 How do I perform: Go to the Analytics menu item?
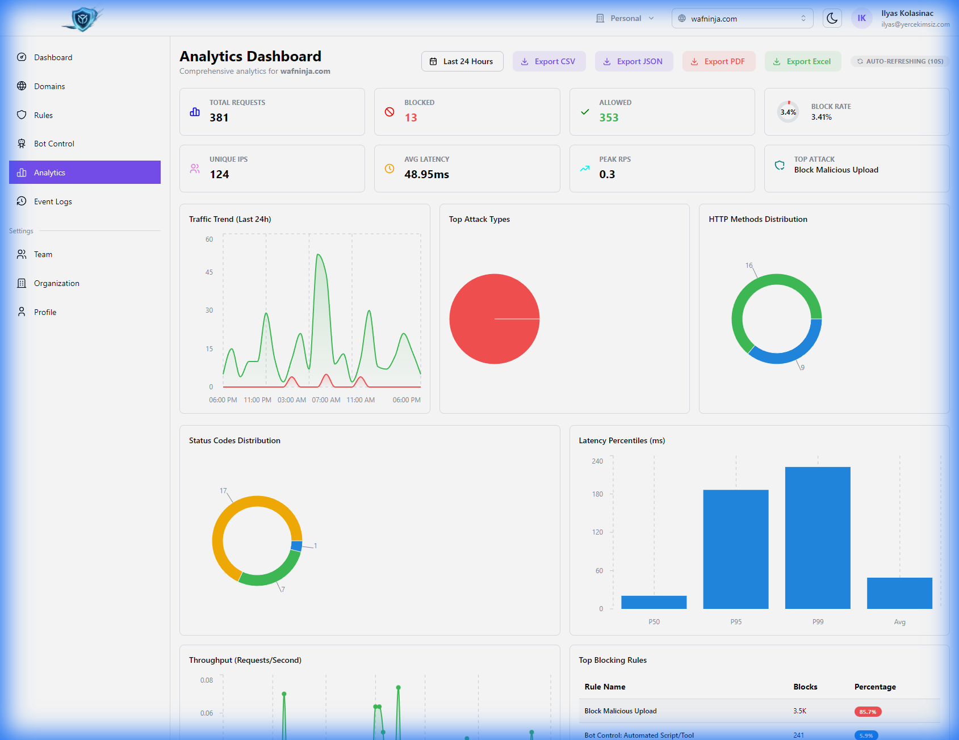(85, 173)
